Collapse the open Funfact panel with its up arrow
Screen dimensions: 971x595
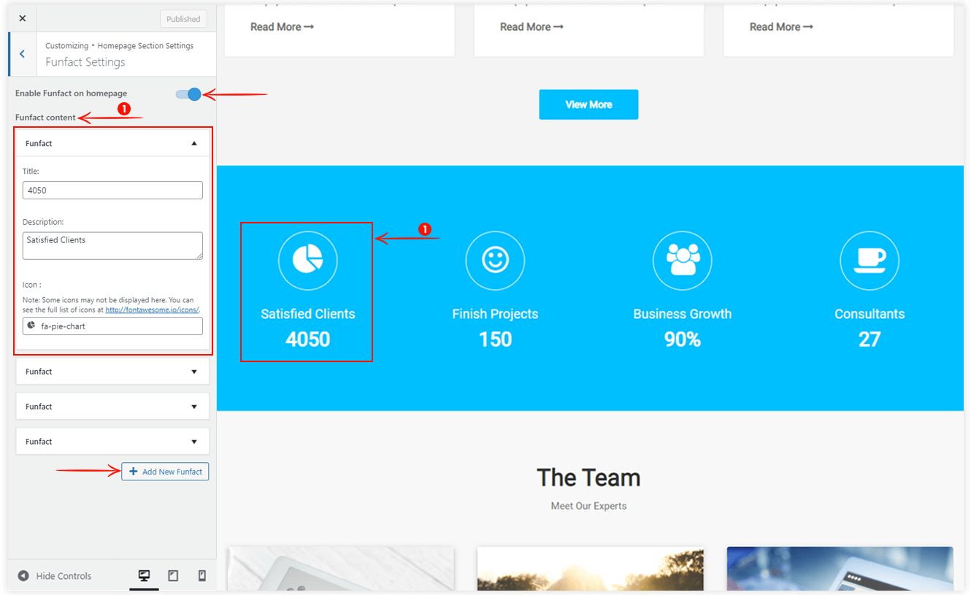[x=194, y=144]
